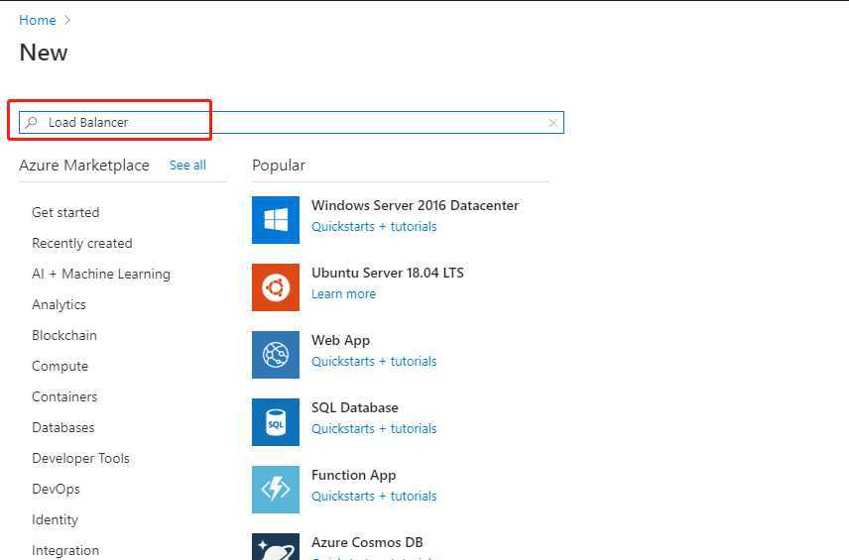Click the Function App icon

276,489
